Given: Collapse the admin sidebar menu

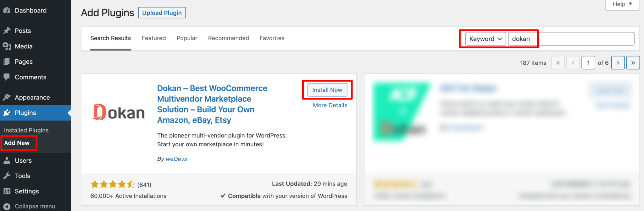Looking at the screenshot, I should coord(7,206).
